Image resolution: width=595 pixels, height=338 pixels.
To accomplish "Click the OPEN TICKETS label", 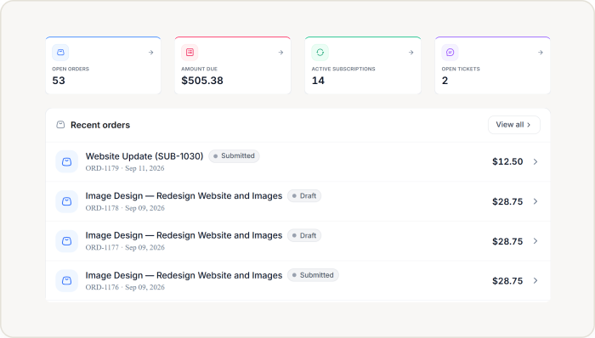I will (x=461, y=69).
